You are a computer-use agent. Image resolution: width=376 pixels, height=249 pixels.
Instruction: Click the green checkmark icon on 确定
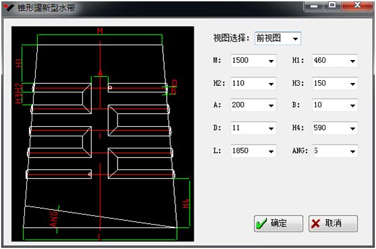pos(261,223)
